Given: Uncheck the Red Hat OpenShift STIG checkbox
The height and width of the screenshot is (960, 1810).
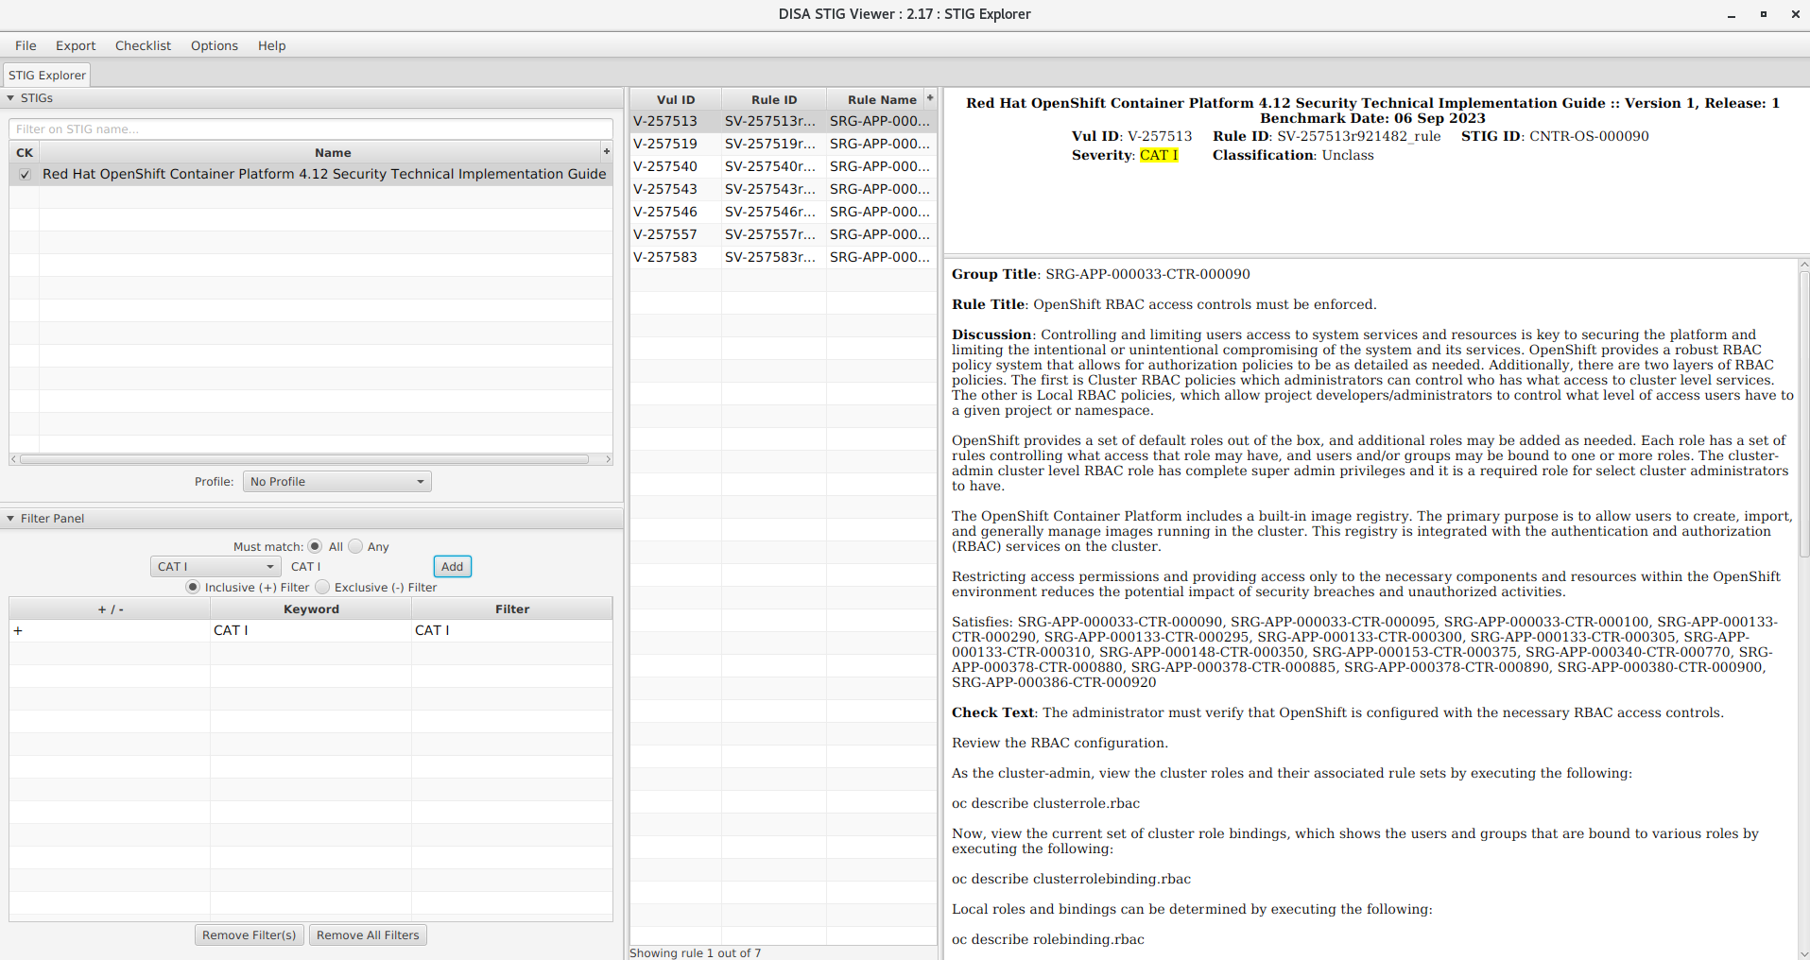Looking at the screenshot, I should [x=25, y=175].
